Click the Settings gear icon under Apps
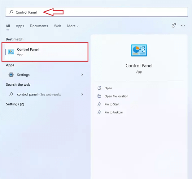Image resolution: width=192 pixels, height=179 pixels. (11, 75)
